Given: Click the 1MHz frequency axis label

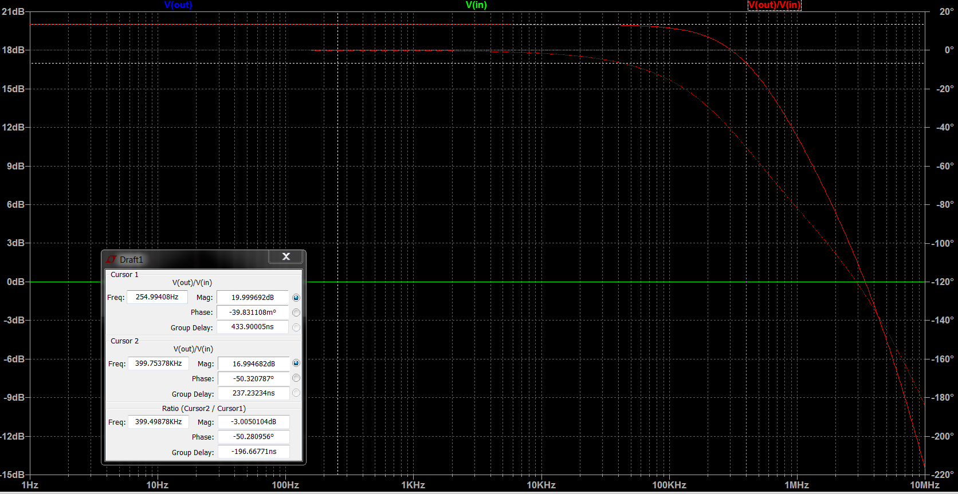Looking at the screenshot, I should click(797, 485).
